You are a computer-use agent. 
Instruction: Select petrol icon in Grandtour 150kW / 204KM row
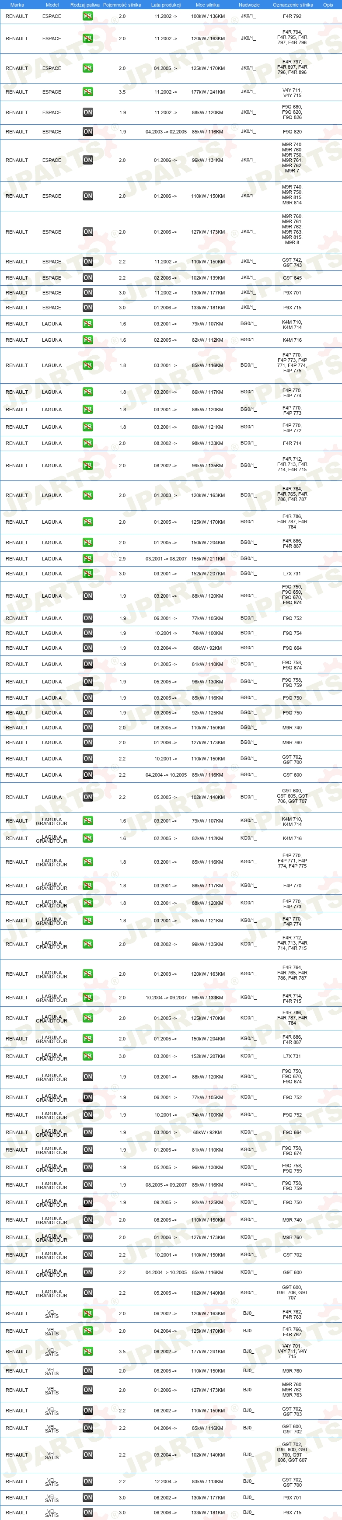[x=87, y=1039]
